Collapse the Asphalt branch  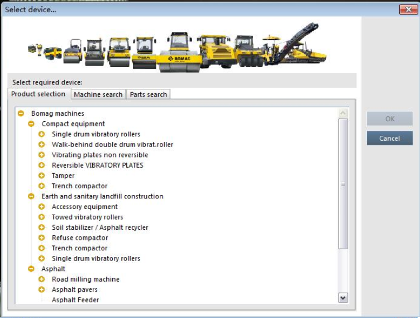(x=31, y=269)
